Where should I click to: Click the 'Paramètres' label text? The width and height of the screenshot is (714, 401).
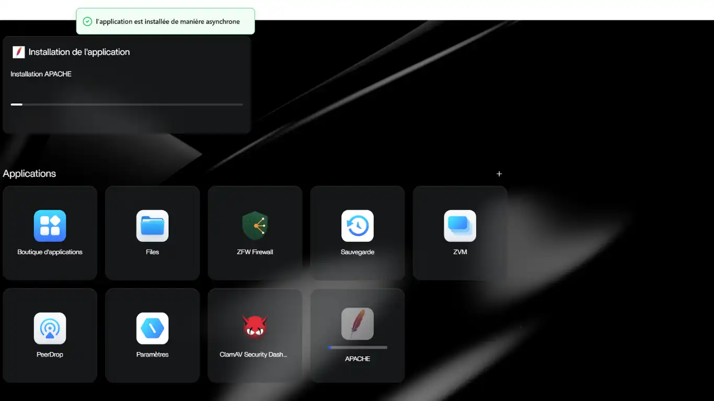pos(152,354)
